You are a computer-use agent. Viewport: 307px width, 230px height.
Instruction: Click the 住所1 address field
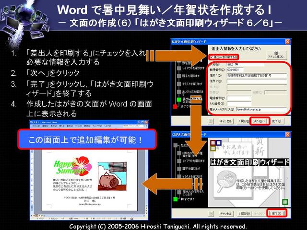(x=257, y=75)
